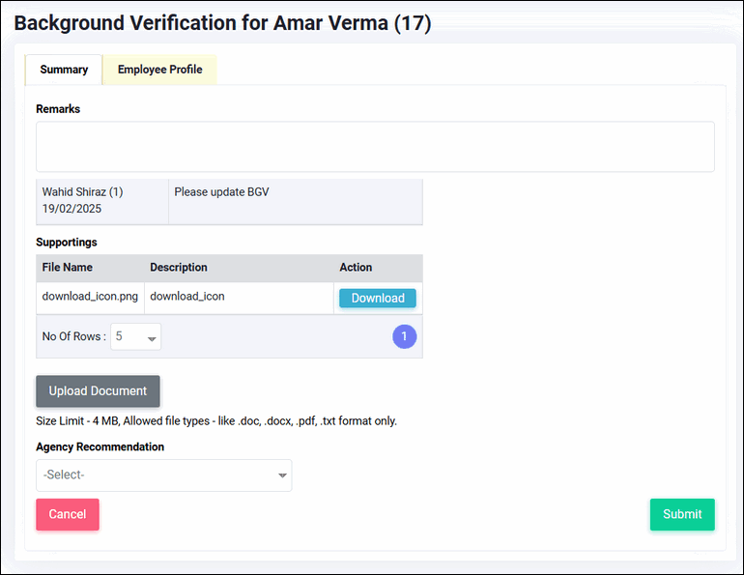Download the download_icon.png supporting file
The height and width of the screenshot is (575, 744).
point(377,298)
